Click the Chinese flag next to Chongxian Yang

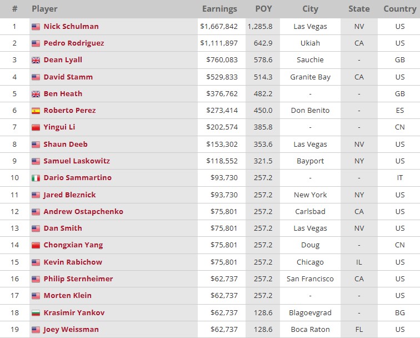tap(36, 245)
